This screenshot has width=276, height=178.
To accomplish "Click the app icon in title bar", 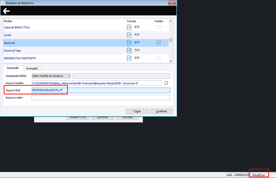I will [3, 3].
